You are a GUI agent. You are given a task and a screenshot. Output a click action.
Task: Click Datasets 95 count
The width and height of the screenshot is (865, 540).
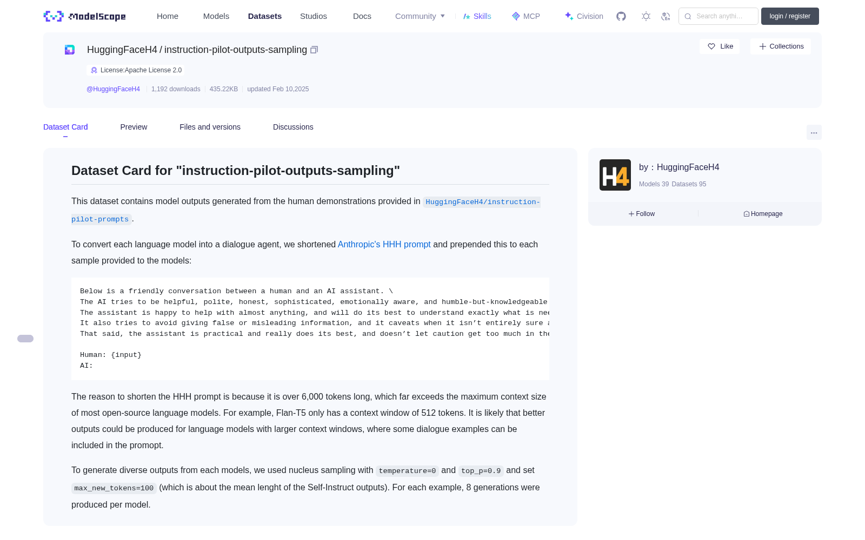pos(689,184)
